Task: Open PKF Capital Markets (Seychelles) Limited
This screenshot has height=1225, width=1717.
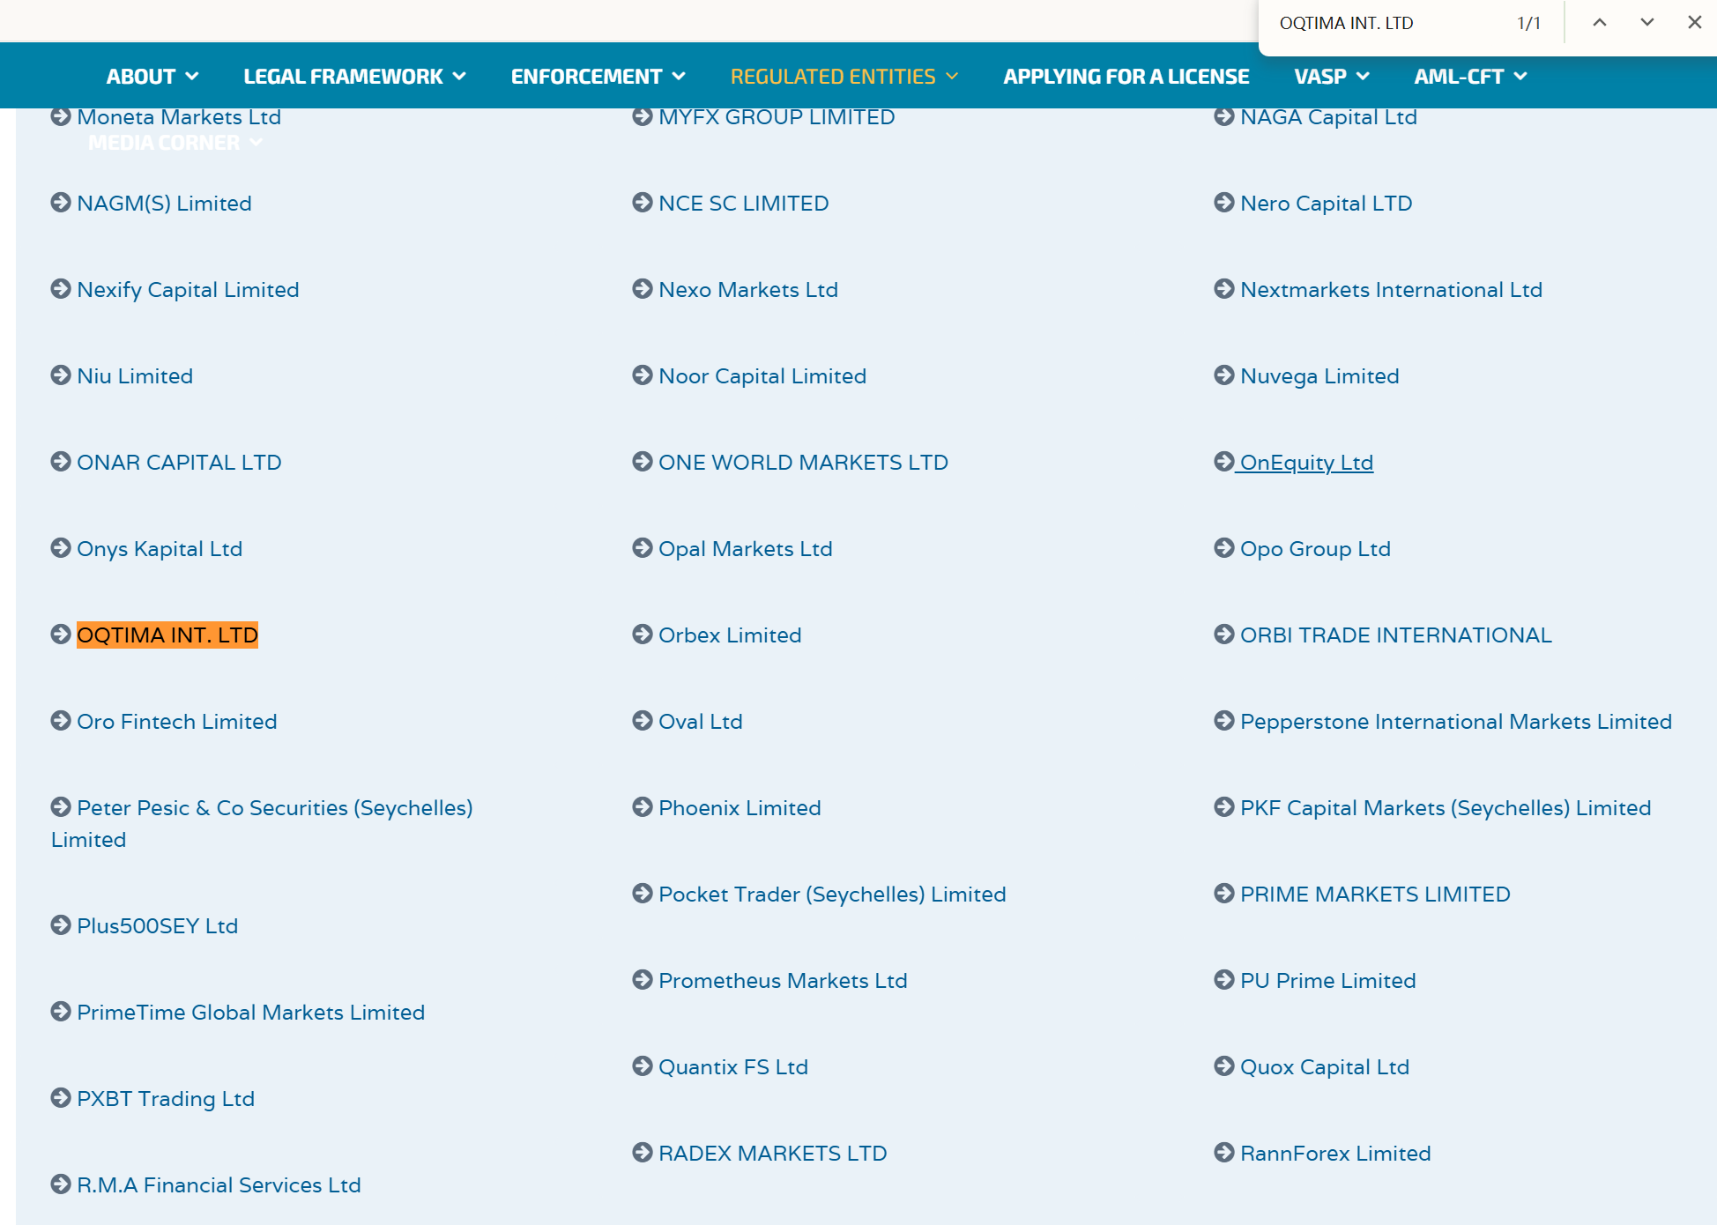Action: pos(1446,808)
